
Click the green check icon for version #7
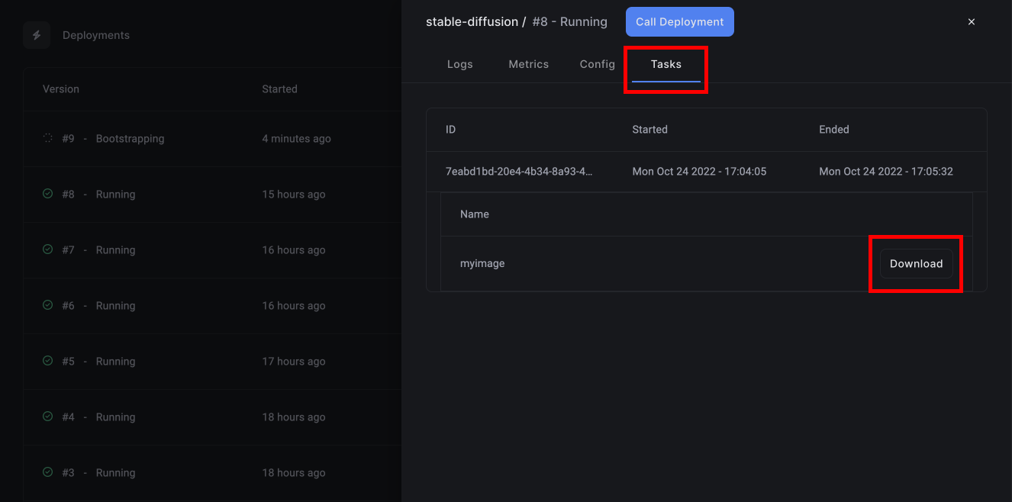coord(47,249)
